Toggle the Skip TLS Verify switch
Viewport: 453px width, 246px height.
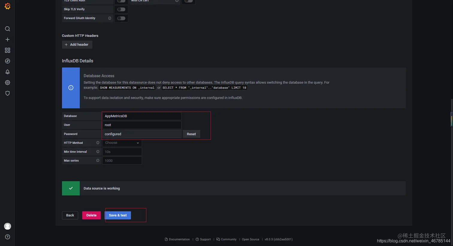(x=121, y=9)
